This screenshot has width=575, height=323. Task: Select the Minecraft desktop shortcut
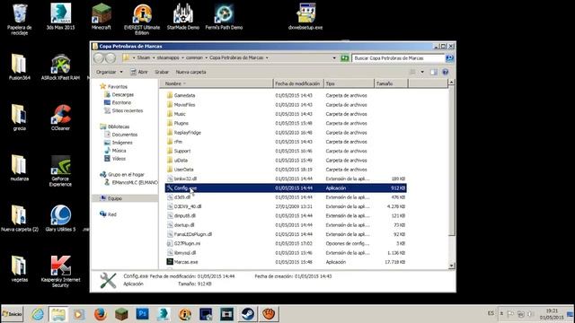102,17
